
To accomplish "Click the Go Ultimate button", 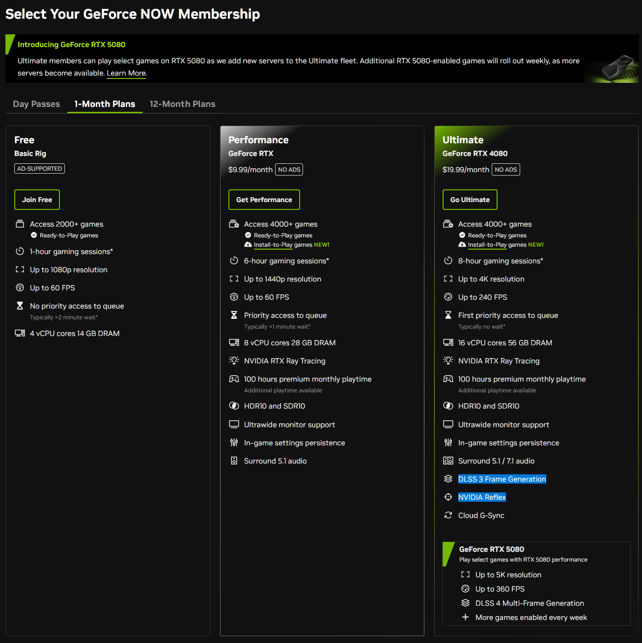I will coord(470,200).
